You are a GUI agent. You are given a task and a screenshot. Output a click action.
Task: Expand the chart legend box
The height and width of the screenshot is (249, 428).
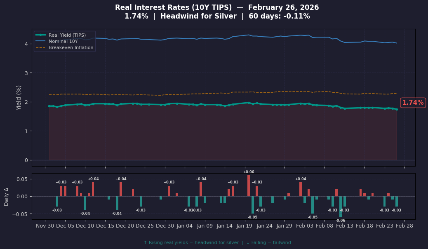tap(64, 41)
